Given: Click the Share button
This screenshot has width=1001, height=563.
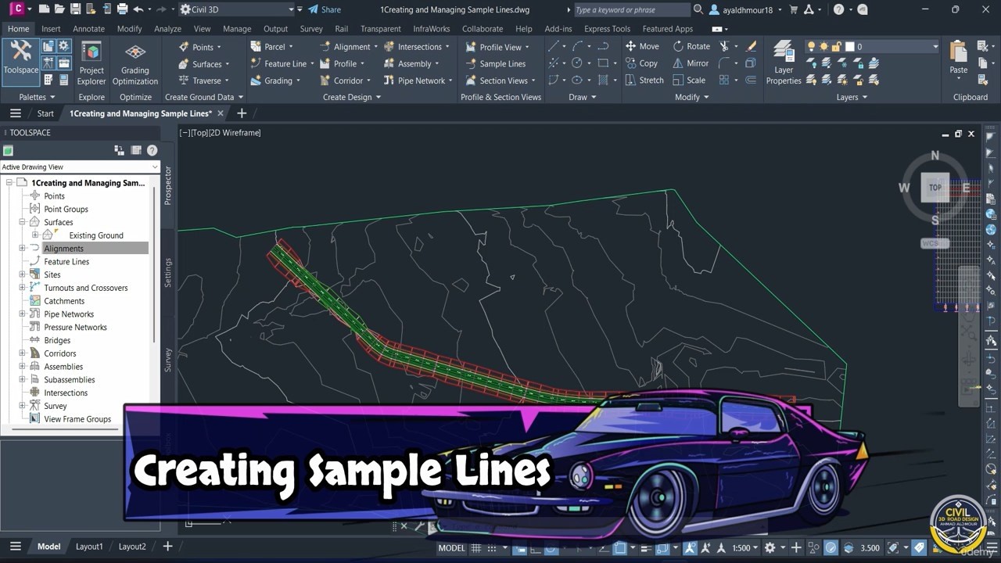Looking at the screenshot, I should (325, 9).
